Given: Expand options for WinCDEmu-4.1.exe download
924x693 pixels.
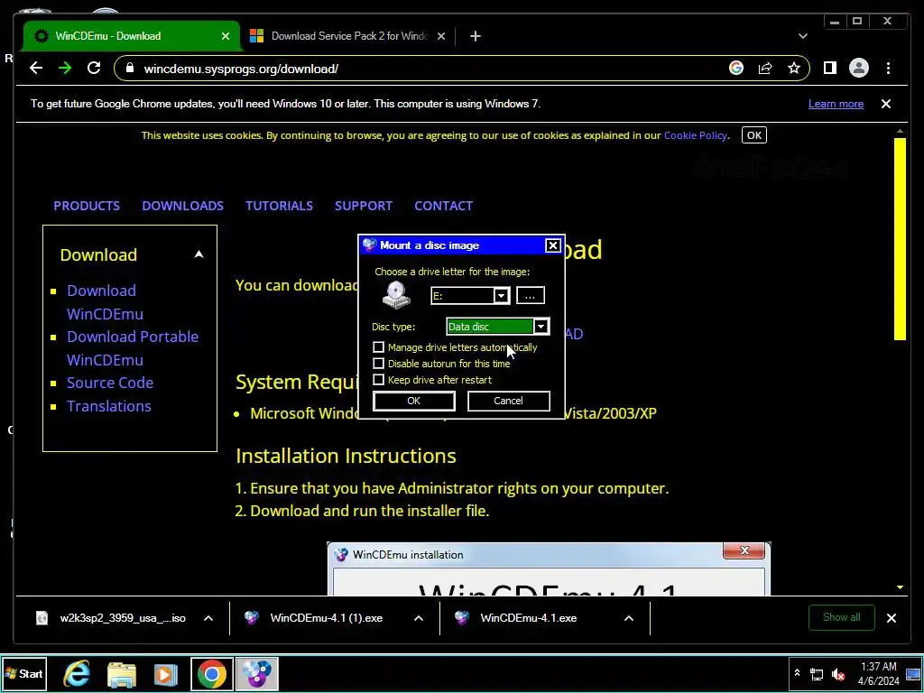Looking at the screenshot, I should point(629,618).
